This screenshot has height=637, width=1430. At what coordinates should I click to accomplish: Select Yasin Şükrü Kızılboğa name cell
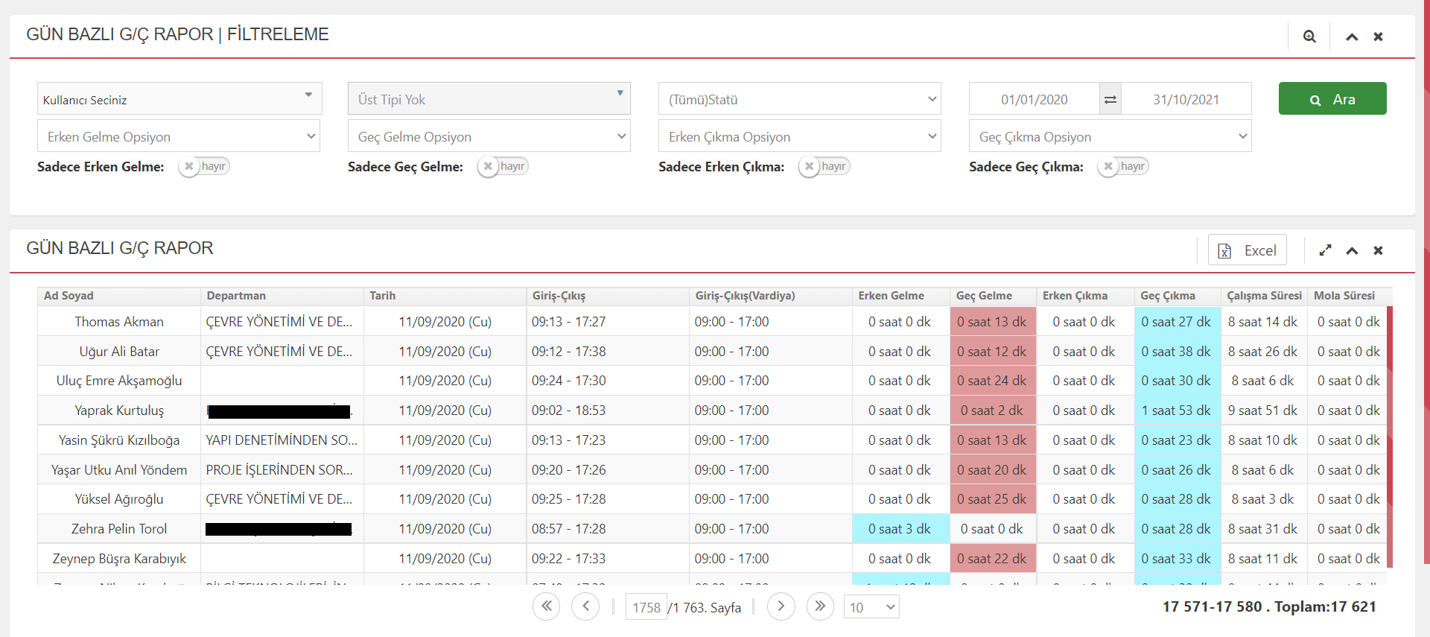[x=119, y=440]
